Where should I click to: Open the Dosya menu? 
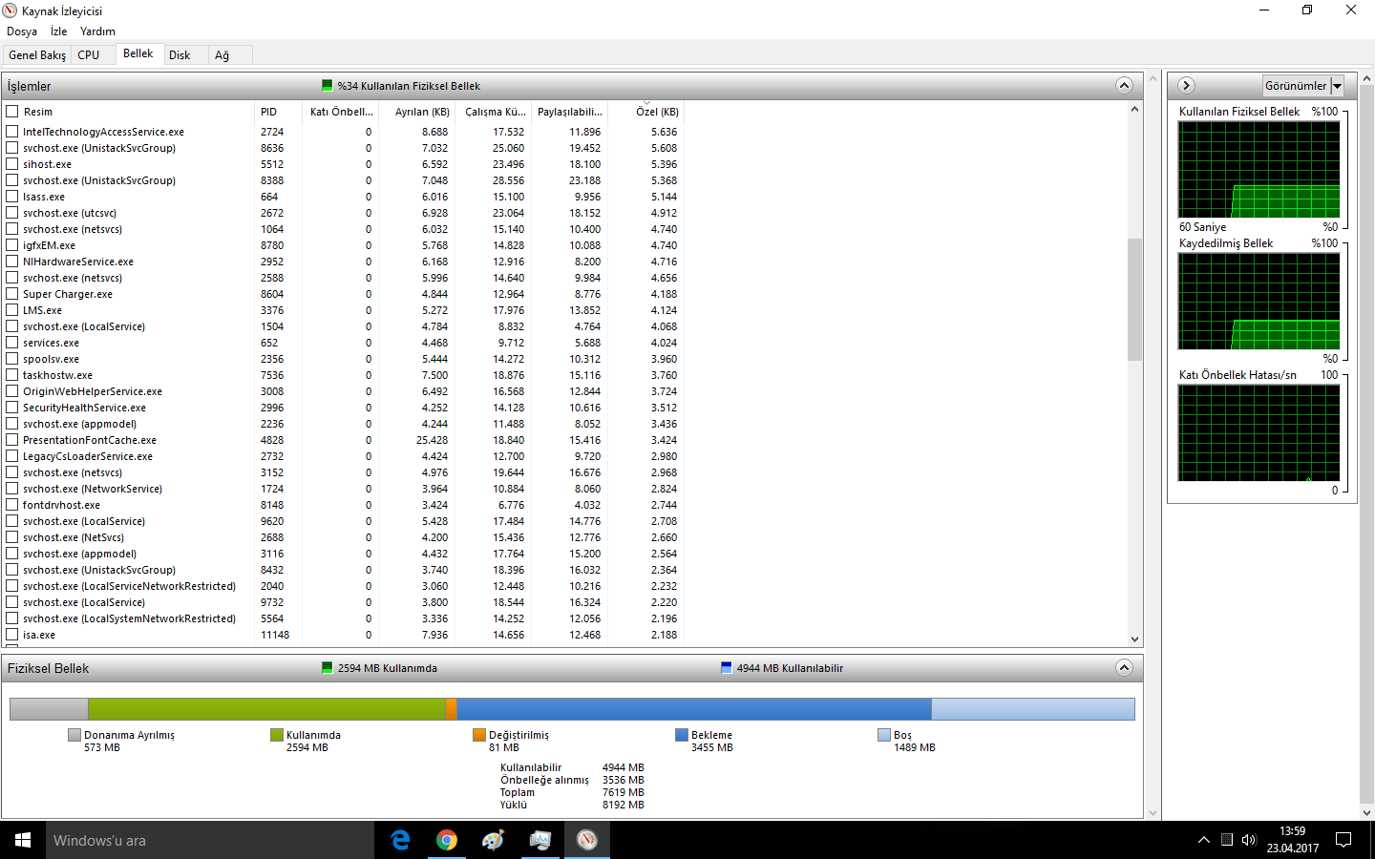coord(22,31)
